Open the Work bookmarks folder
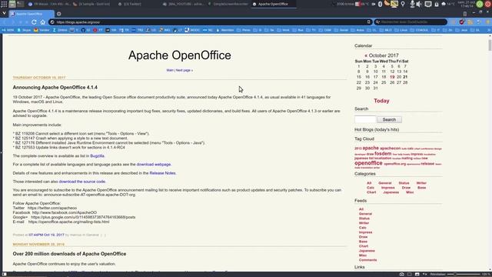492x277 pixels. (x=283, y=30)
